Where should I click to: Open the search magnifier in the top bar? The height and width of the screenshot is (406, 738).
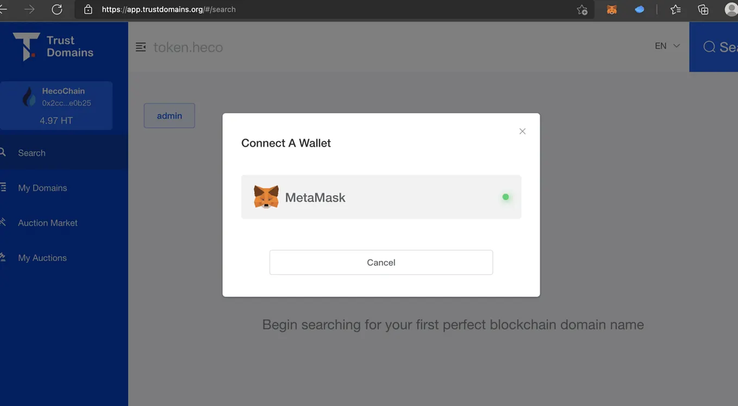709,47
